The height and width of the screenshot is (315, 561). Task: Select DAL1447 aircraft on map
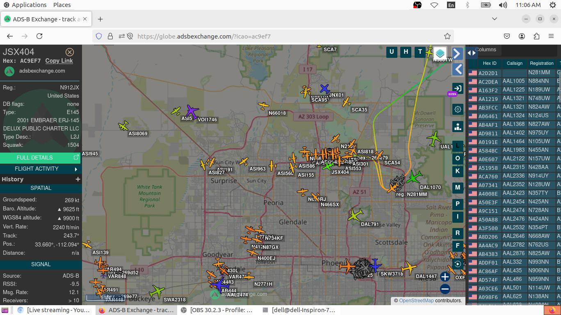pyautogui.click(x=409, y=268)
